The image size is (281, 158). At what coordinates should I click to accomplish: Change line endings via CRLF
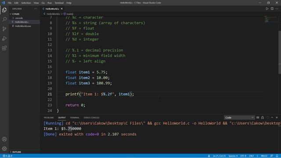coord(251,156)
